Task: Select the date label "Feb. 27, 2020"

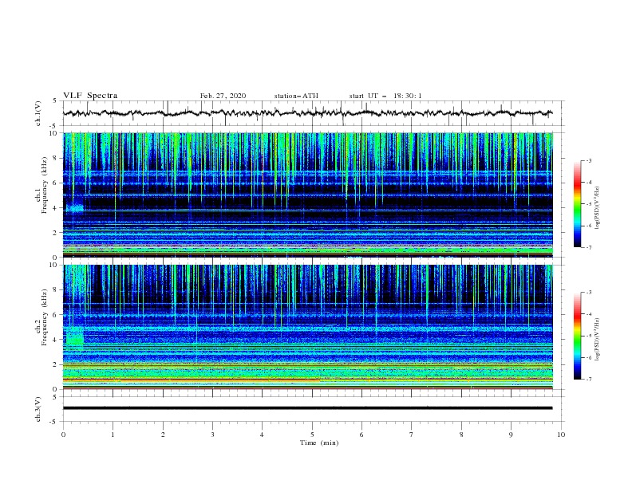Action: 223,96
